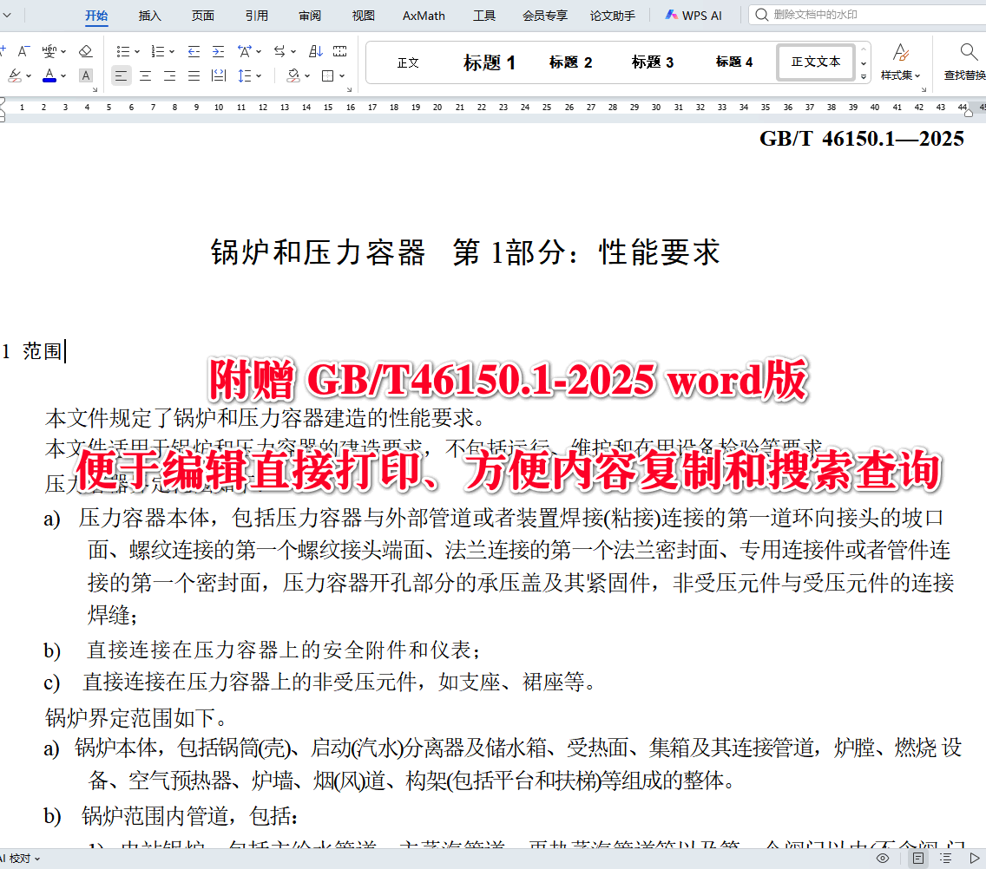
Task: Open the AxMath tab
Action: (424, 16)
